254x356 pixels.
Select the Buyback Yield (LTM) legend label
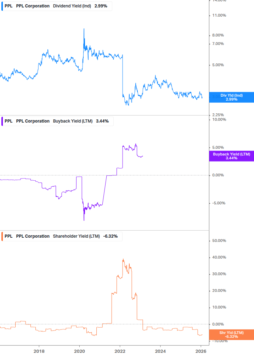73,121
